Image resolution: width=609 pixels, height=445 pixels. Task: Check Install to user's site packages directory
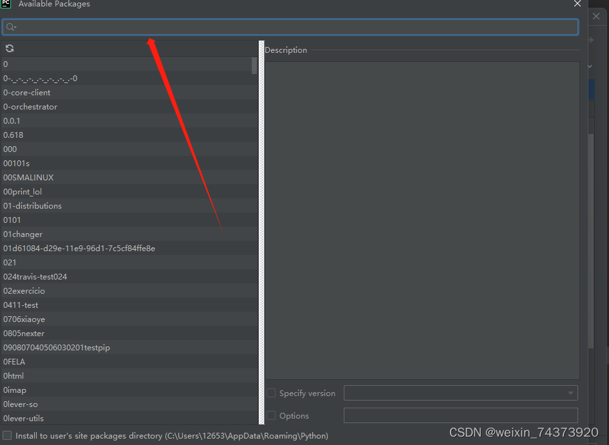pyautogui.click(x=7, y=435)
